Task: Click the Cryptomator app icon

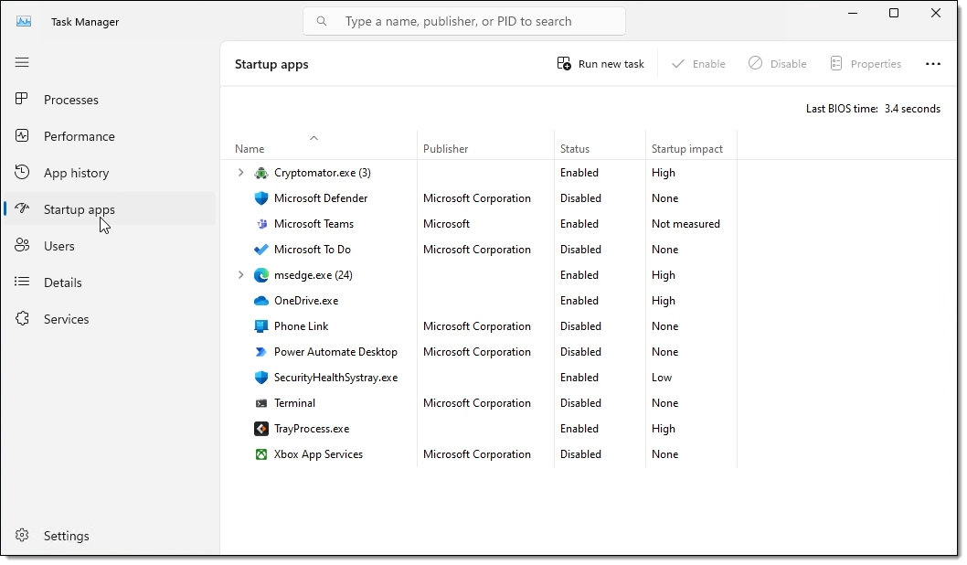Action: tap(261, 173)
